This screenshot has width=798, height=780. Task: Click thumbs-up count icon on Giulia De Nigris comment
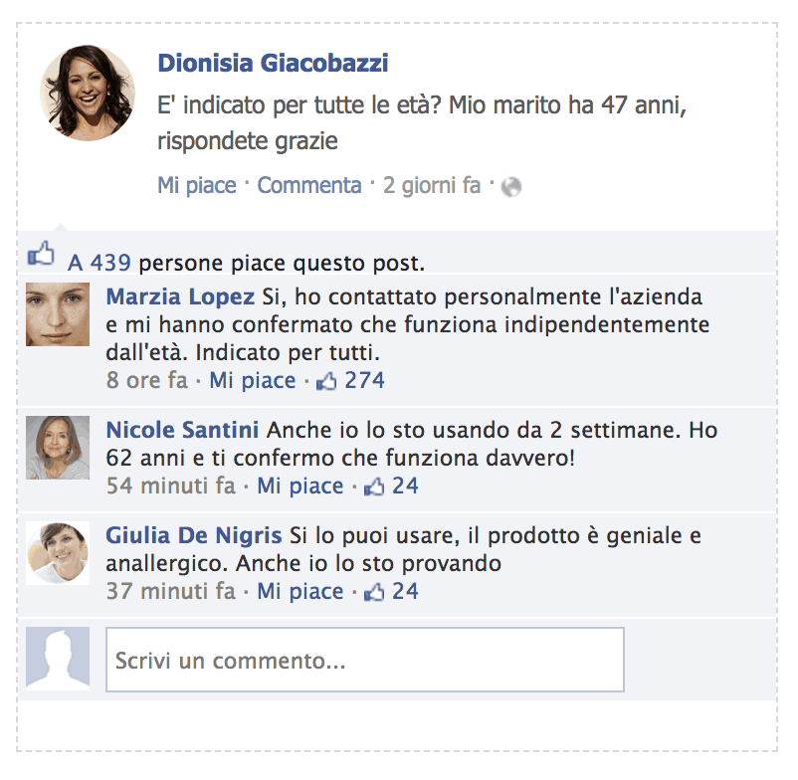click(x=374, y=592)
